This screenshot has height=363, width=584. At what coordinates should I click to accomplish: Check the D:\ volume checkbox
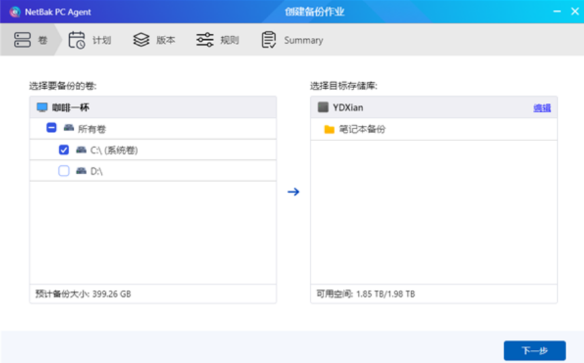tap(63, 171)
